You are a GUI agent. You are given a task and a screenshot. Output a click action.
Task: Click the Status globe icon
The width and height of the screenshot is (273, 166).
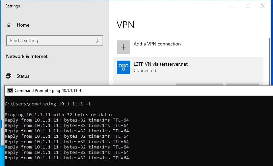click(9, 76)
